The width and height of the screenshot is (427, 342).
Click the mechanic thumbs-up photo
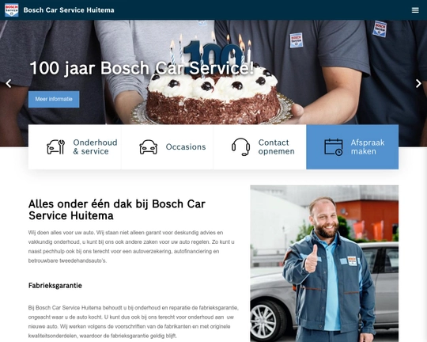pos(324,264)
